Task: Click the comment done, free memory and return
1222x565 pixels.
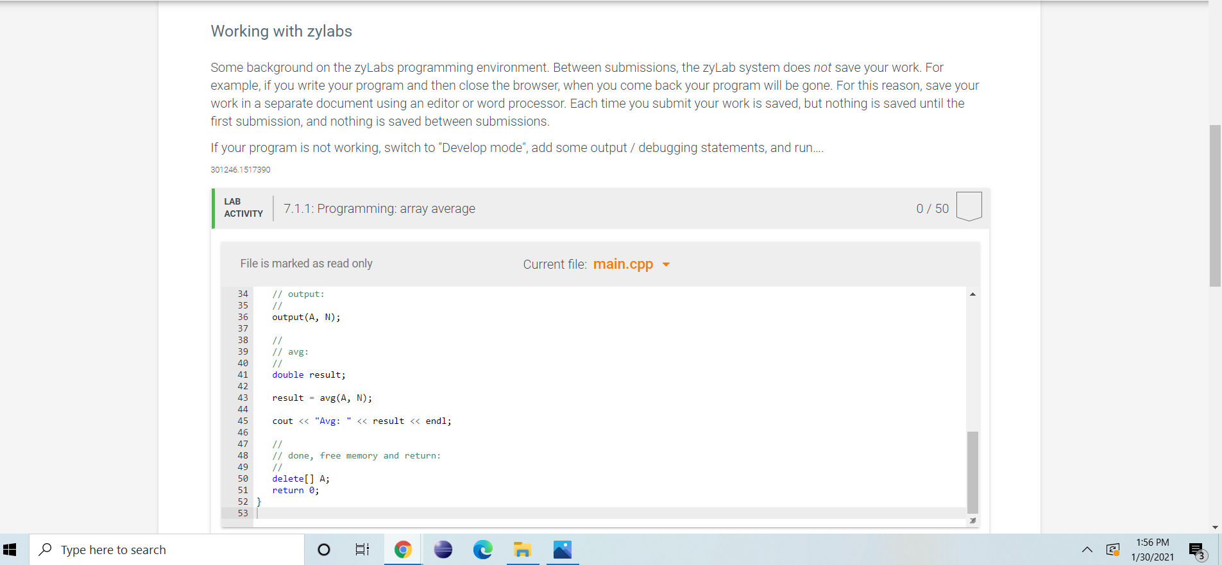Action: coord(357,456)
